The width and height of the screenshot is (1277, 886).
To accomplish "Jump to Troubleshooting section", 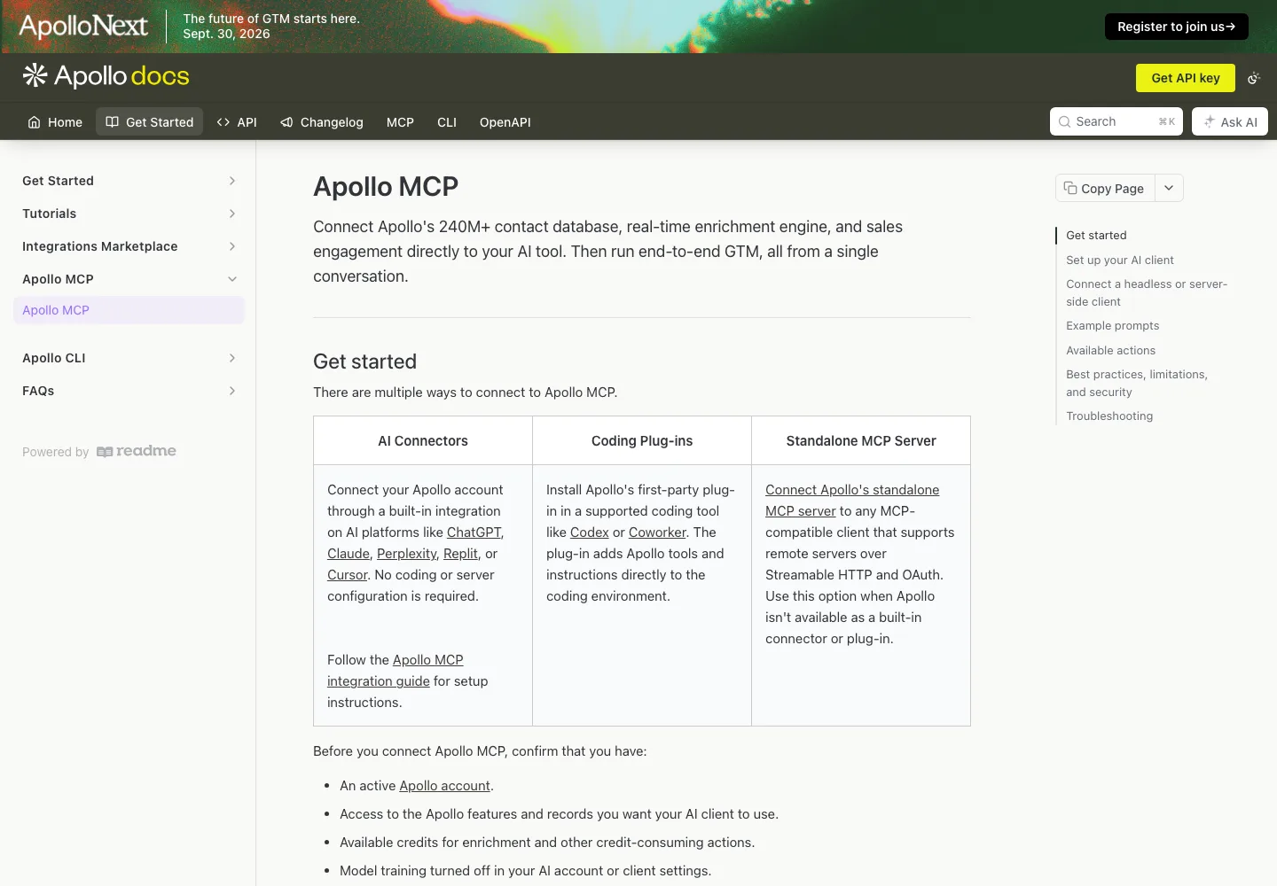I will [1109, 416].
